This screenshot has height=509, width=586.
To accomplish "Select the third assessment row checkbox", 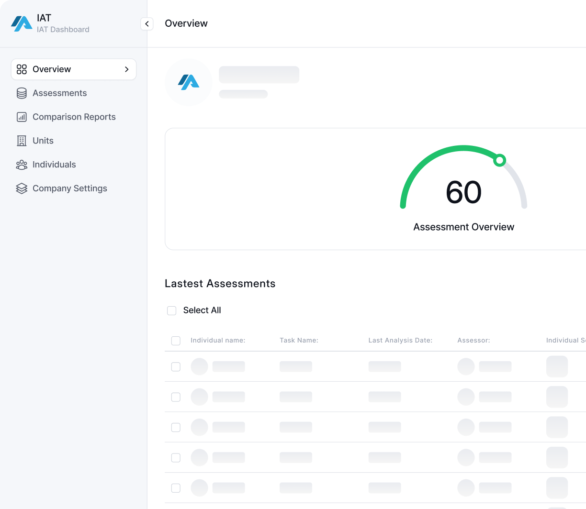I will pyautogui.click(x=176, y=427).
